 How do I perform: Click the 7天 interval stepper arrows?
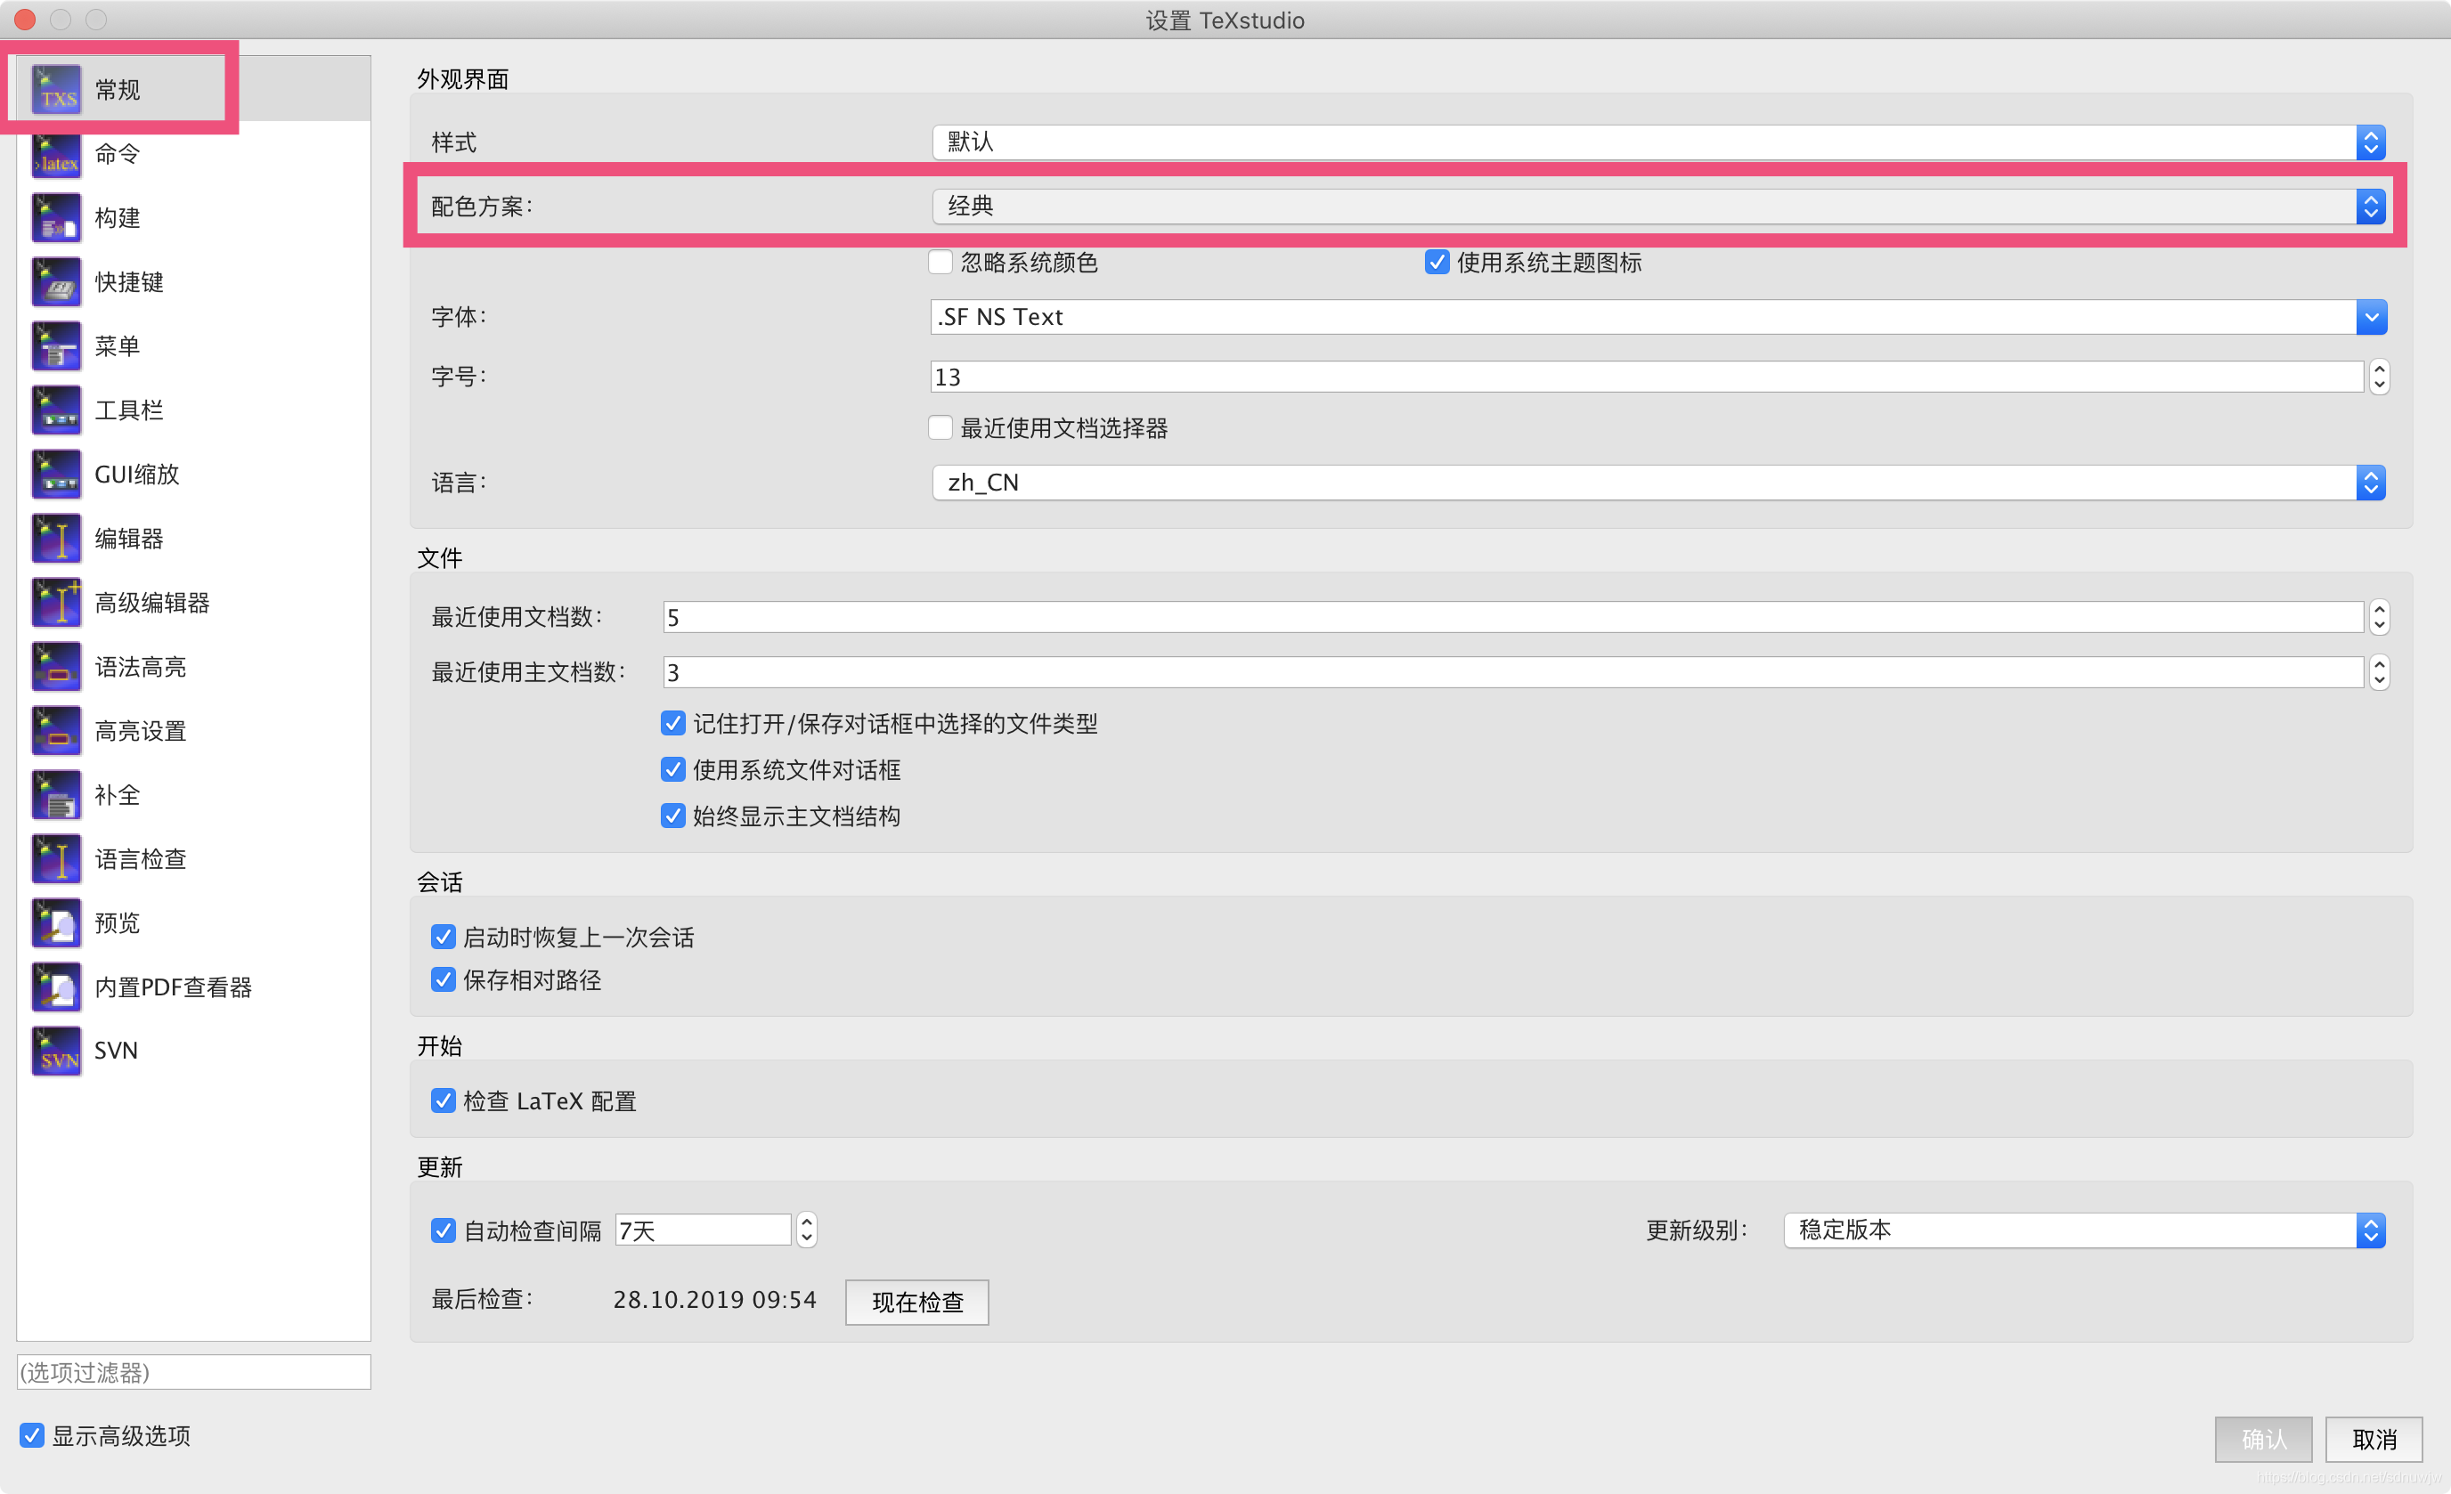click(807, 1230)
